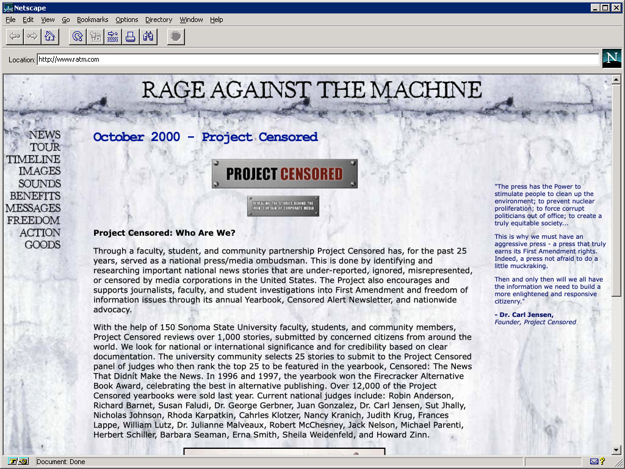This screenshot has height=469, width=625.
Task: Click the Open Location toolbar icon
Action: [x=113, y=37]
